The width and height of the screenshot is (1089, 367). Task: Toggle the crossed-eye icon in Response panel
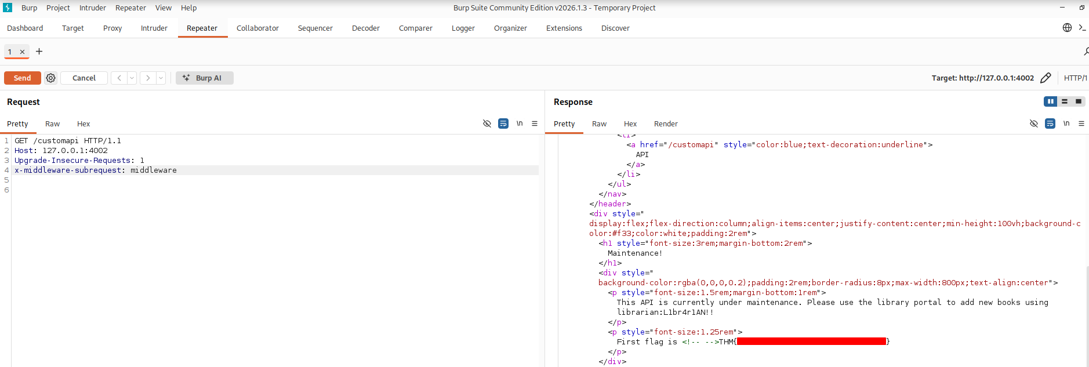point(1034,123)
